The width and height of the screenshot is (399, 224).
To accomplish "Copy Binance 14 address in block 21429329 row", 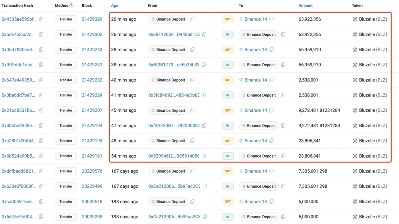I will click(x=271, y=19).
